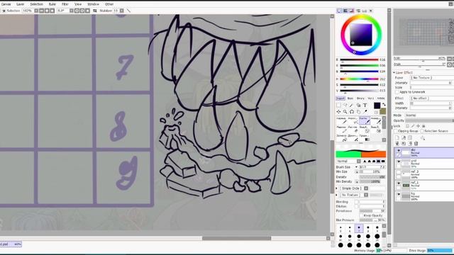The height and width of the screenshot is (255, 454).
Task: Open the No Texture brush dropdown button
Action: [x=366, y=195]
